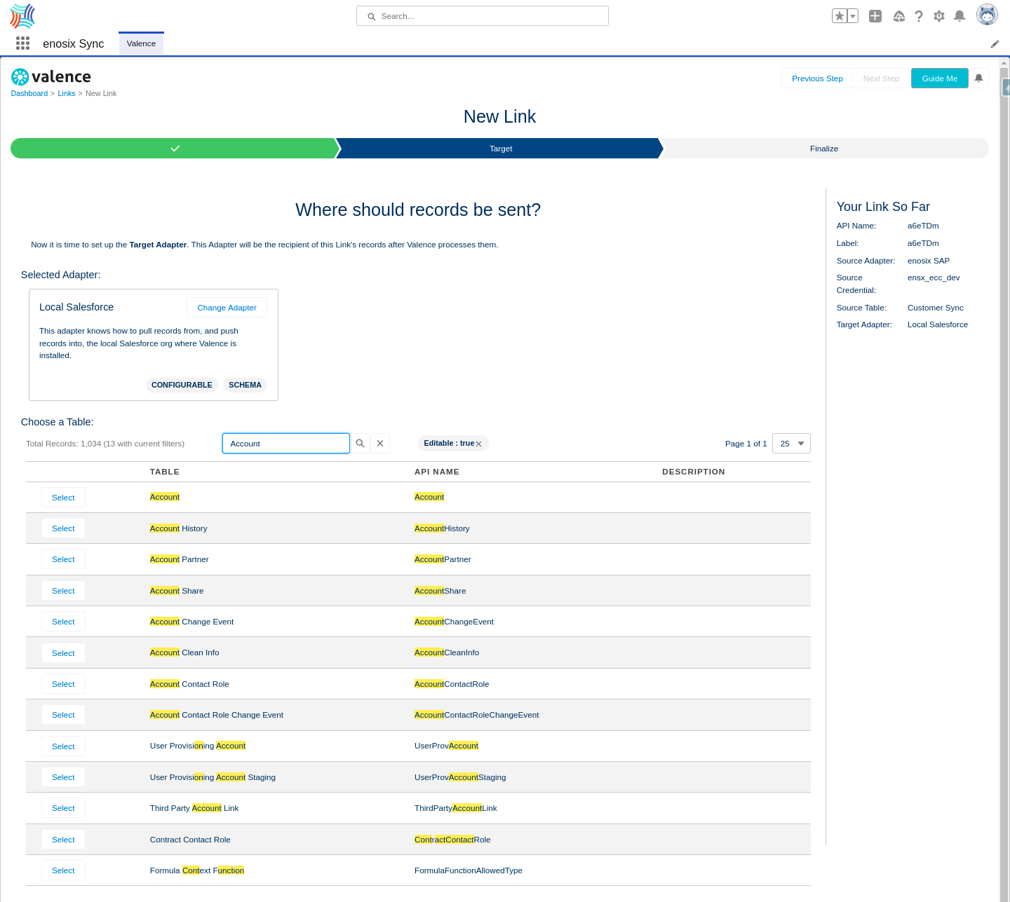1010x902 pixels.
Task: Open the header notifications bell
Action: 959,16
